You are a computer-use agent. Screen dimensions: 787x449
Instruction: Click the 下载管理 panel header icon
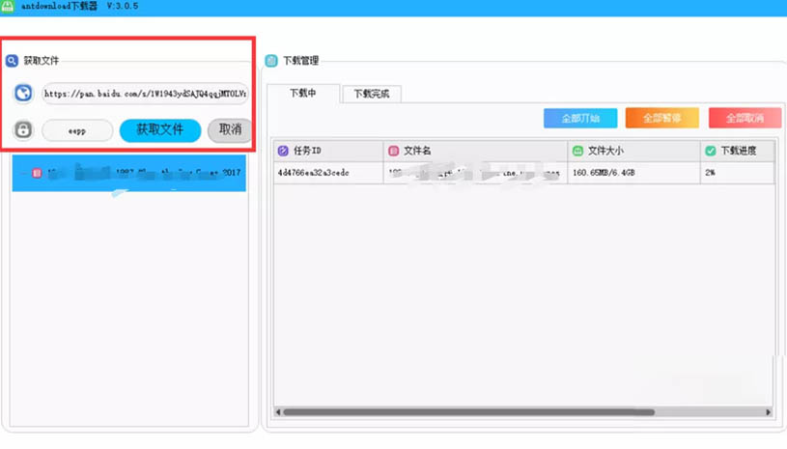tap(271, 61)
